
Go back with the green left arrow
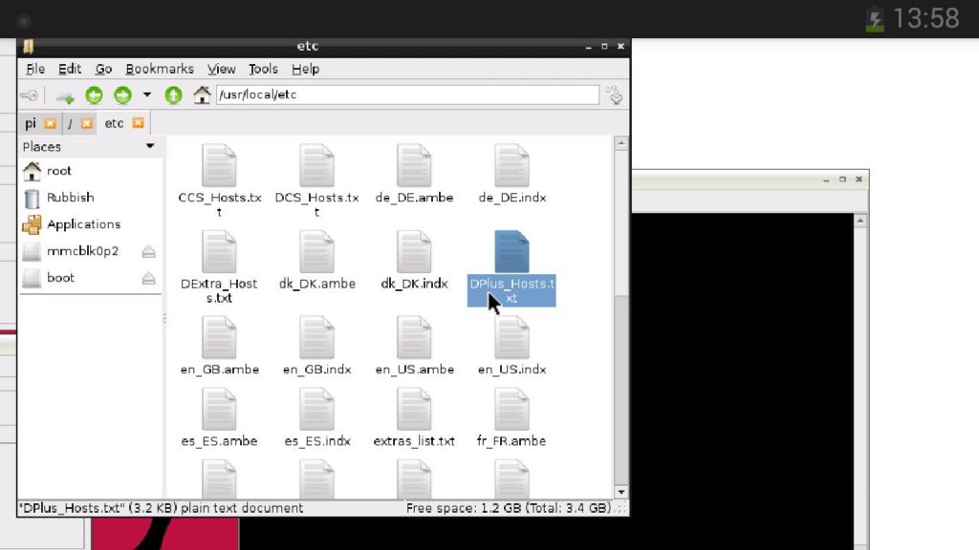95,95
